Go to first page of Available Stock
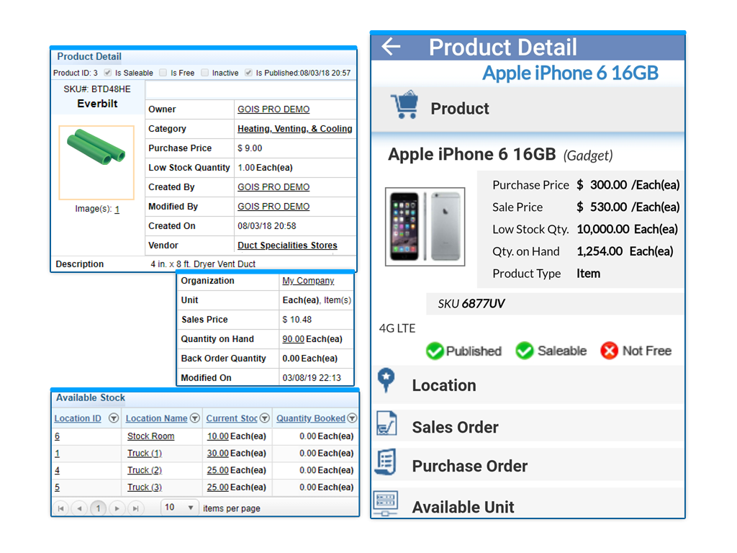The width and height of the screenshot is (737, 553). pos(60,508)
